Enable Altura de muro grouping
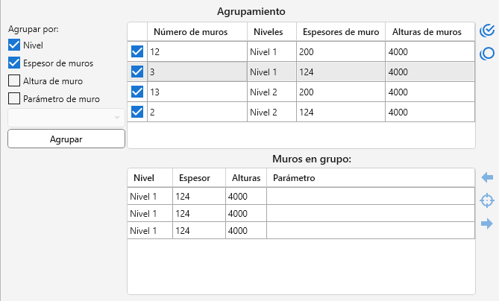This screenshot has width=499, height=301. tap(14, 80)
